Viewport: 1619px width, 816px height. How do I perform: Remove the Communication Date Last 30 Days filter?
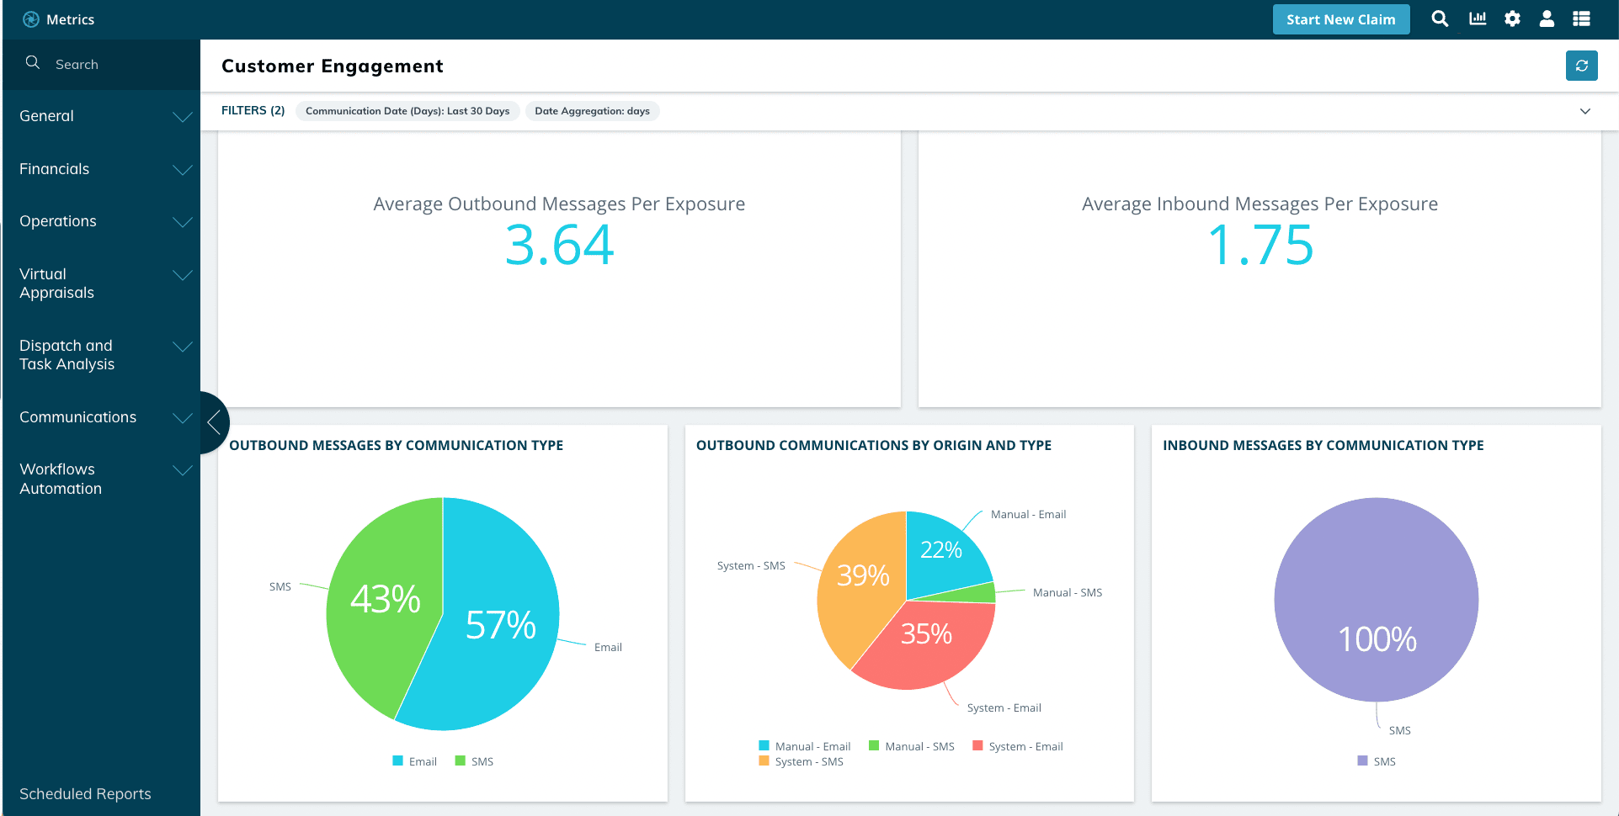[x=407, y=110]
